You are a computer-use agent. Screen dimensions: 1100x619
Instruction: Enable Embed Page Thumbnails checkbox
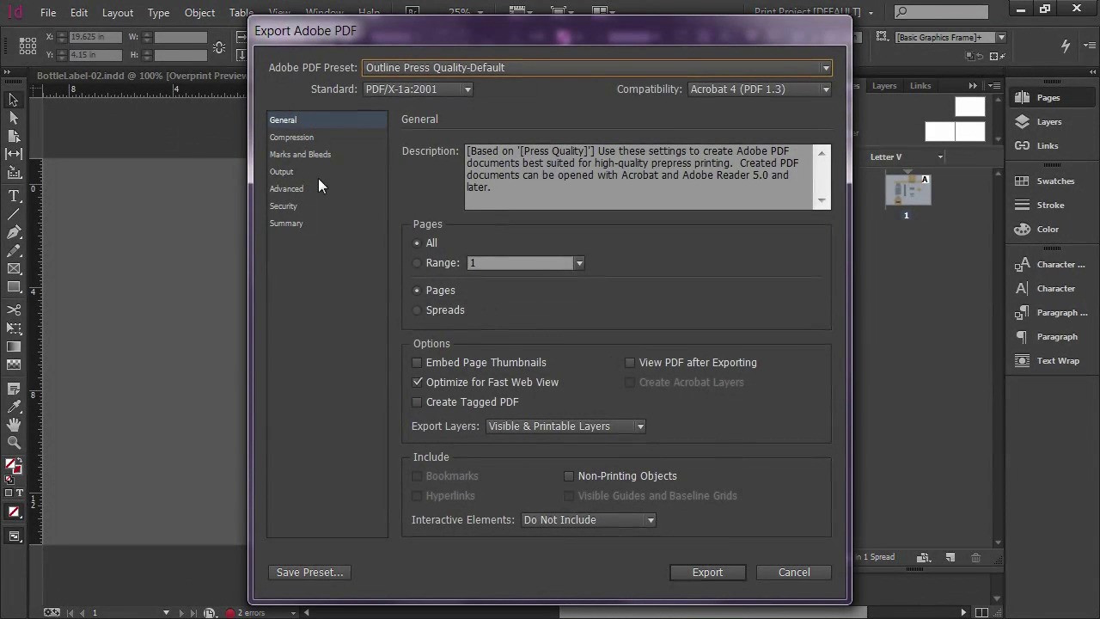(x=418, y=363)
